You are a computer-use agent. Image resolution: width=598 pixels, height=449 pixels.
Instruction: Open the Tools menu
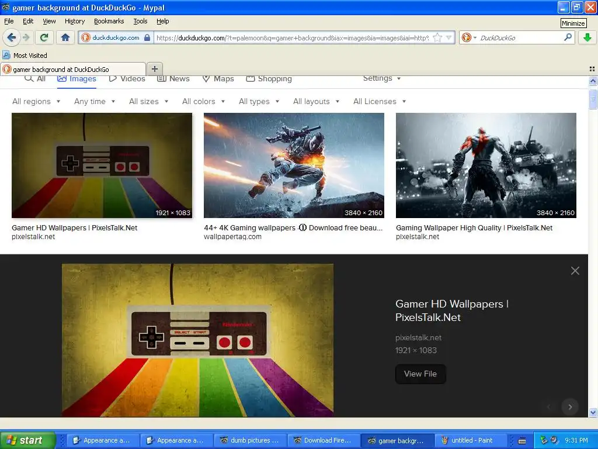click(140, 21)
